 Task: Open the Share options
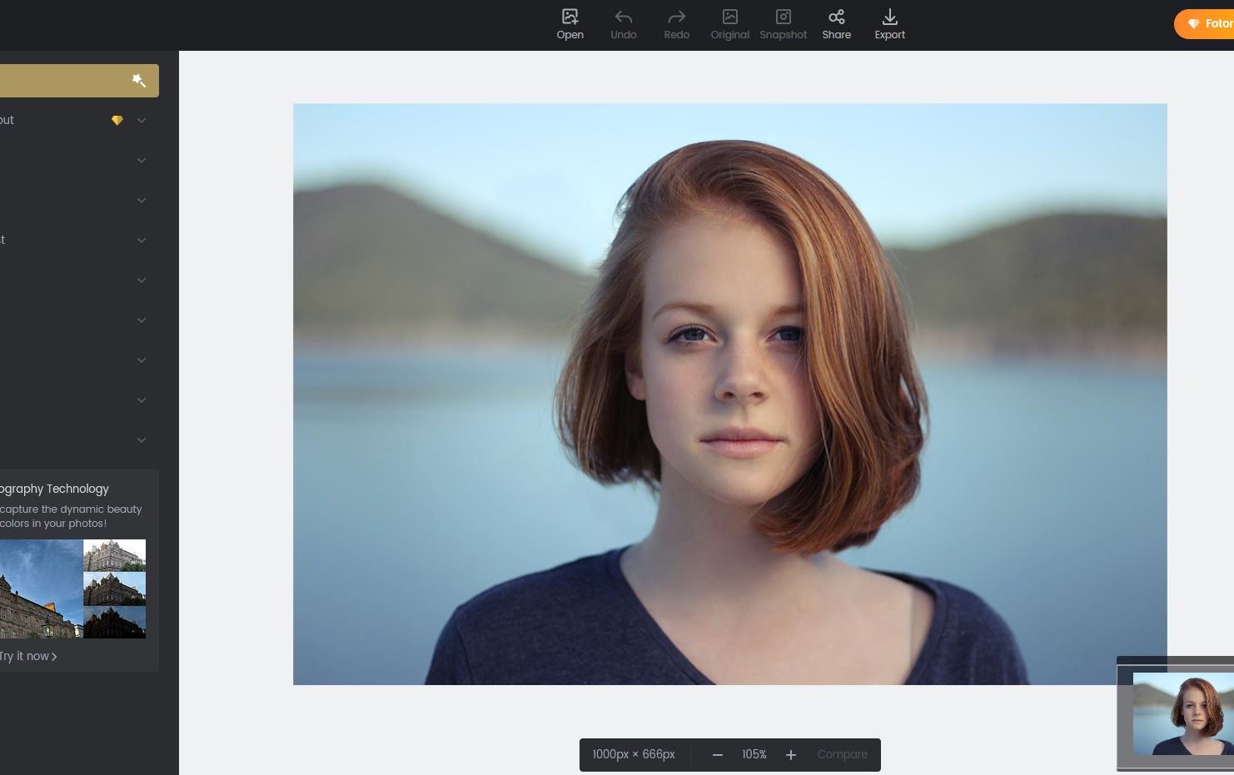tap(836, 24)
